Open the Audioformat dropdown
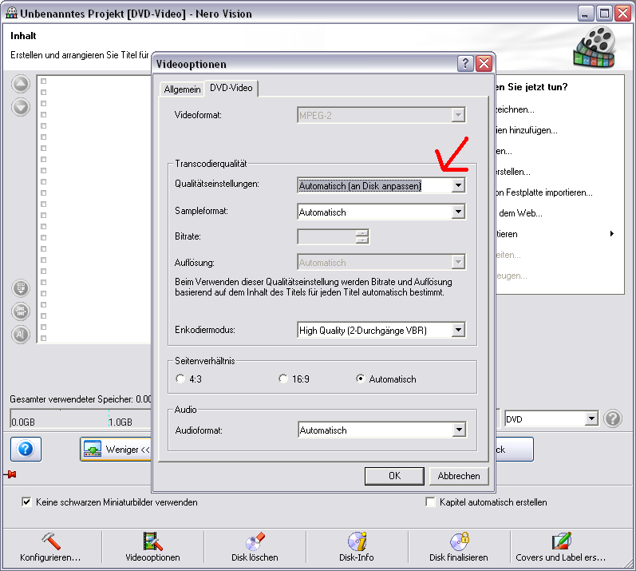636x571 pixels. point(457,430)
